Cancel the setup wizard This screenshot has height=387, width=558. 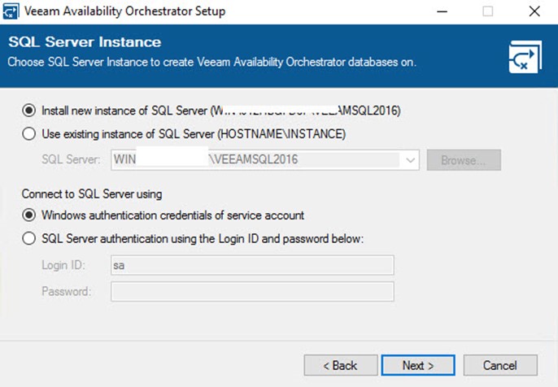pyautogui.click(x=500, y=365)
